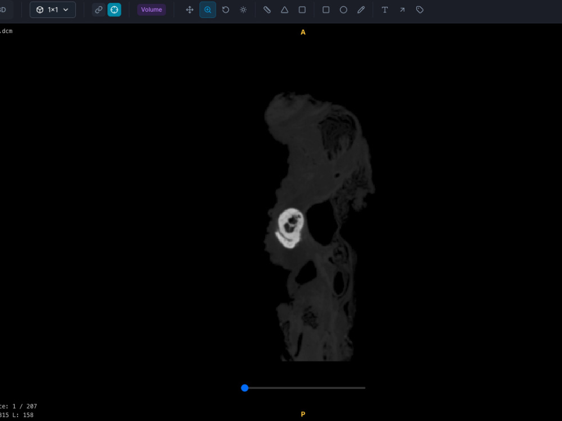Click the Volume mode button
This screenshot has height=421, width=562.
pyautogui.click(x=151, y=10)
